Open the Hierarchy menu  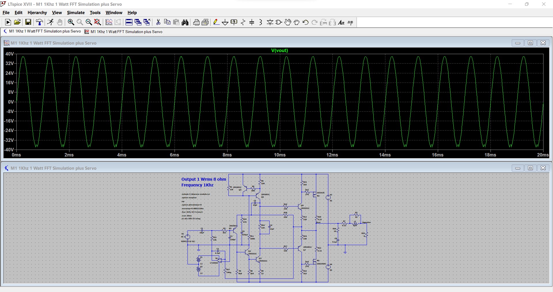37,13
